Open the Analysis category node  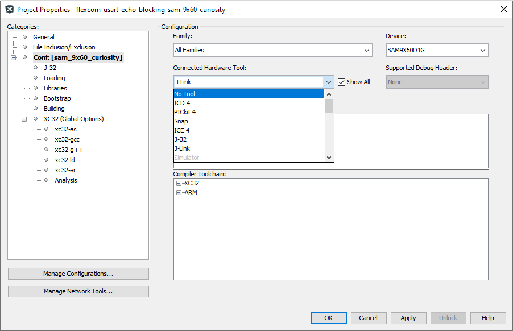(66, 180)
